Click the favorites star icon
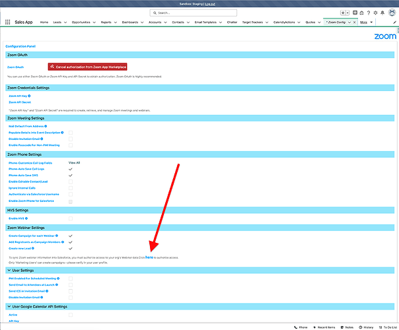 pyautogui.click(x=343, y=13)
